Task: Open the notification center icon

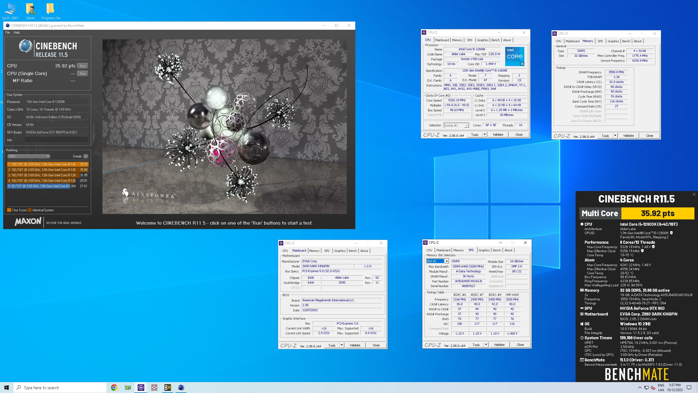Action: tap(689, 388)
